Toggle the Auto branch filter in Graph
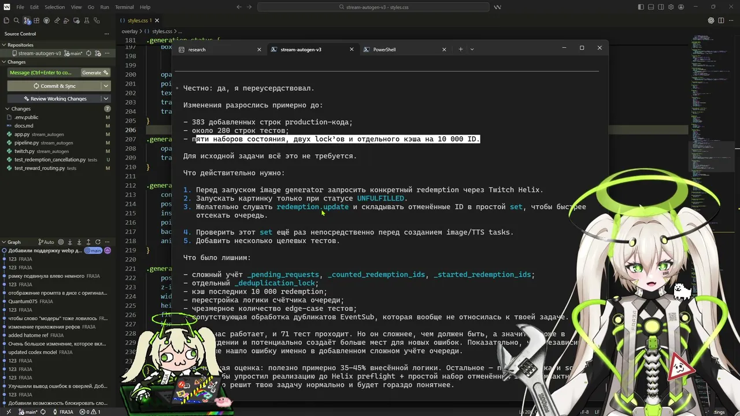The height and width of the screenshot is (416, 740). coord(46,242)
